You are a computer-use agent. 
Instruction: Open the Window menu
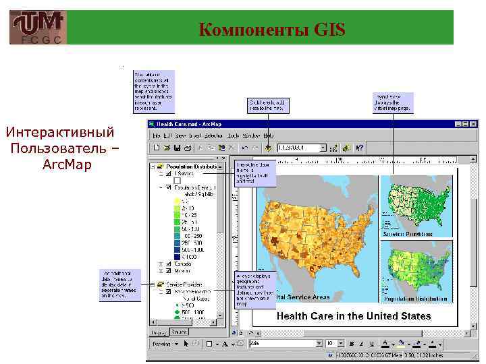251,135
